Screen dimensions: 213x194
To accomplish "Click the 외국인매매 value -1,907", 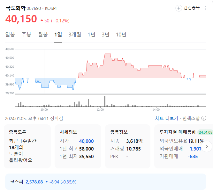I will 194,149.
